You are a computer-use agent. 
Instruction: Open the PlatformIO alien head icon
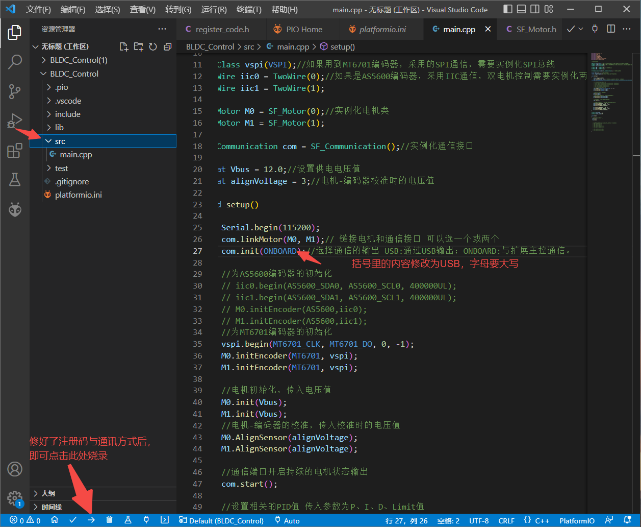[x=15, y=209]
